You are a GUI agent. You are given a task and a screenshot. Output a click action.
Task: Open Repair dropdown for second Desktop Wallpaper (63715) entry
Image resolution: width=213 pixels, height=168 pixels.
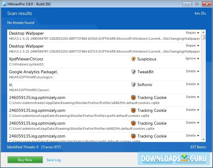(193, 45)
